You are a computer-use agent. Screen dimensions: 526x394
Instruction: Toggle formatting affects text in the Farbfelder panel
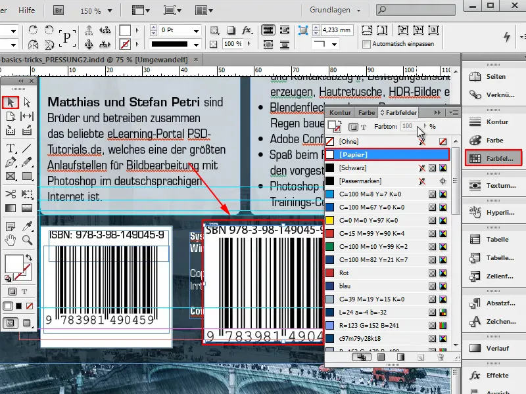point(364,127)
